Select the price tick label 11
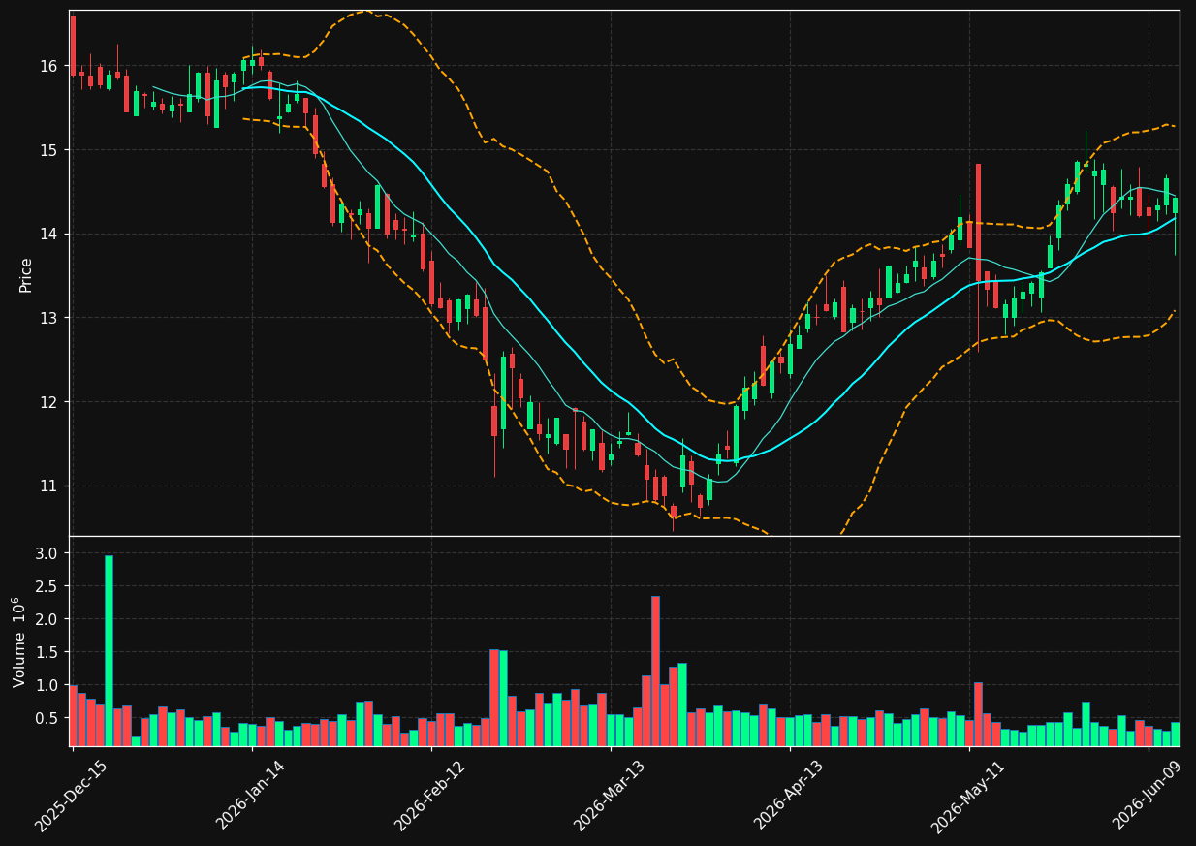This screenshot has width=1196, height=846. click(50, 486)
